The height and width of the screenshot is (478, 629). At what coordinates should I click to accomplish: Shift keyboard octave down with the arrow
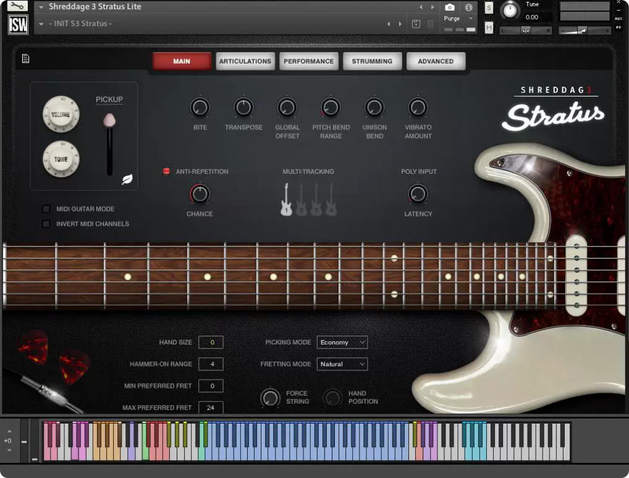[x=9, y=450]
